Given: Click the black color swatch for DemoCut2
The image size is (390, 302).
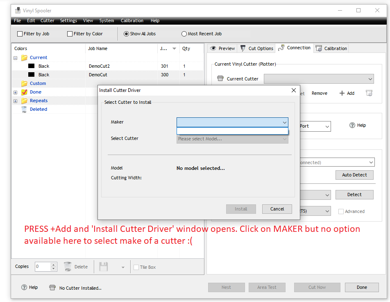Looking at the screenshot, I should tap(31, 66).
